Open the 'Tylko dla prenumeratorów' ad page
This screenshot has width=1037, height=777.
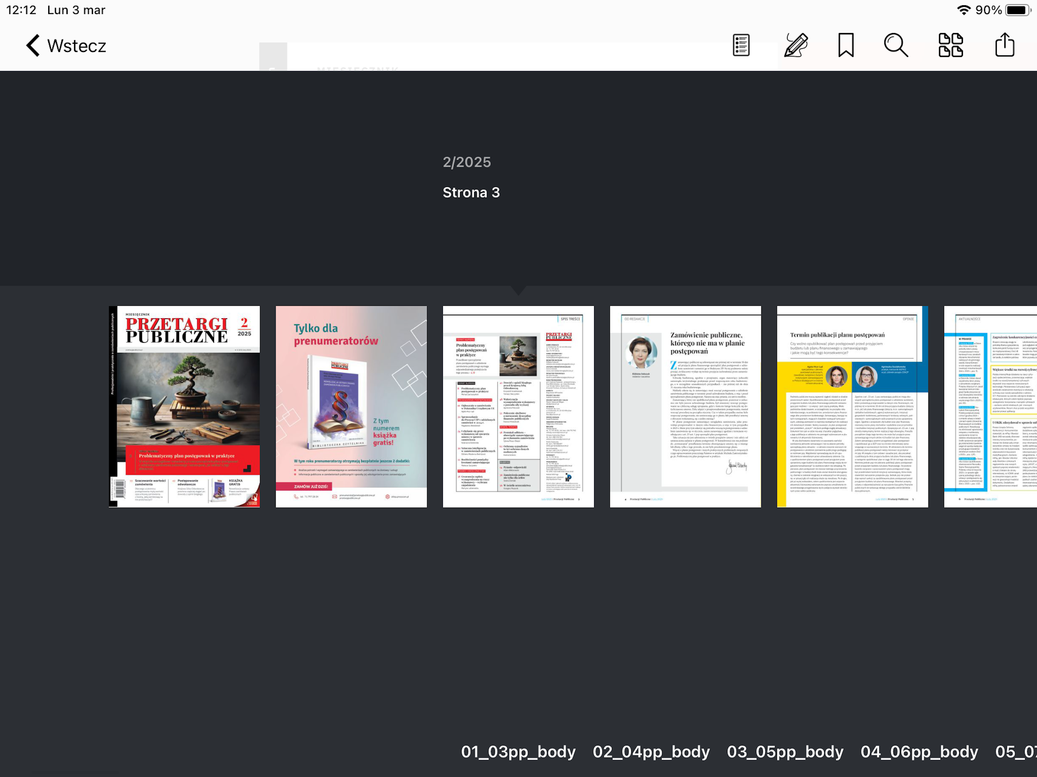tap(351, 407)
